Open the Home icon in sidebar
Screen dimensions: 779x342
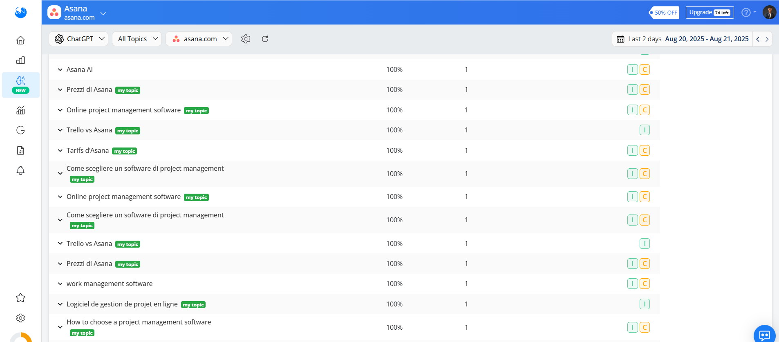(20, 40)
